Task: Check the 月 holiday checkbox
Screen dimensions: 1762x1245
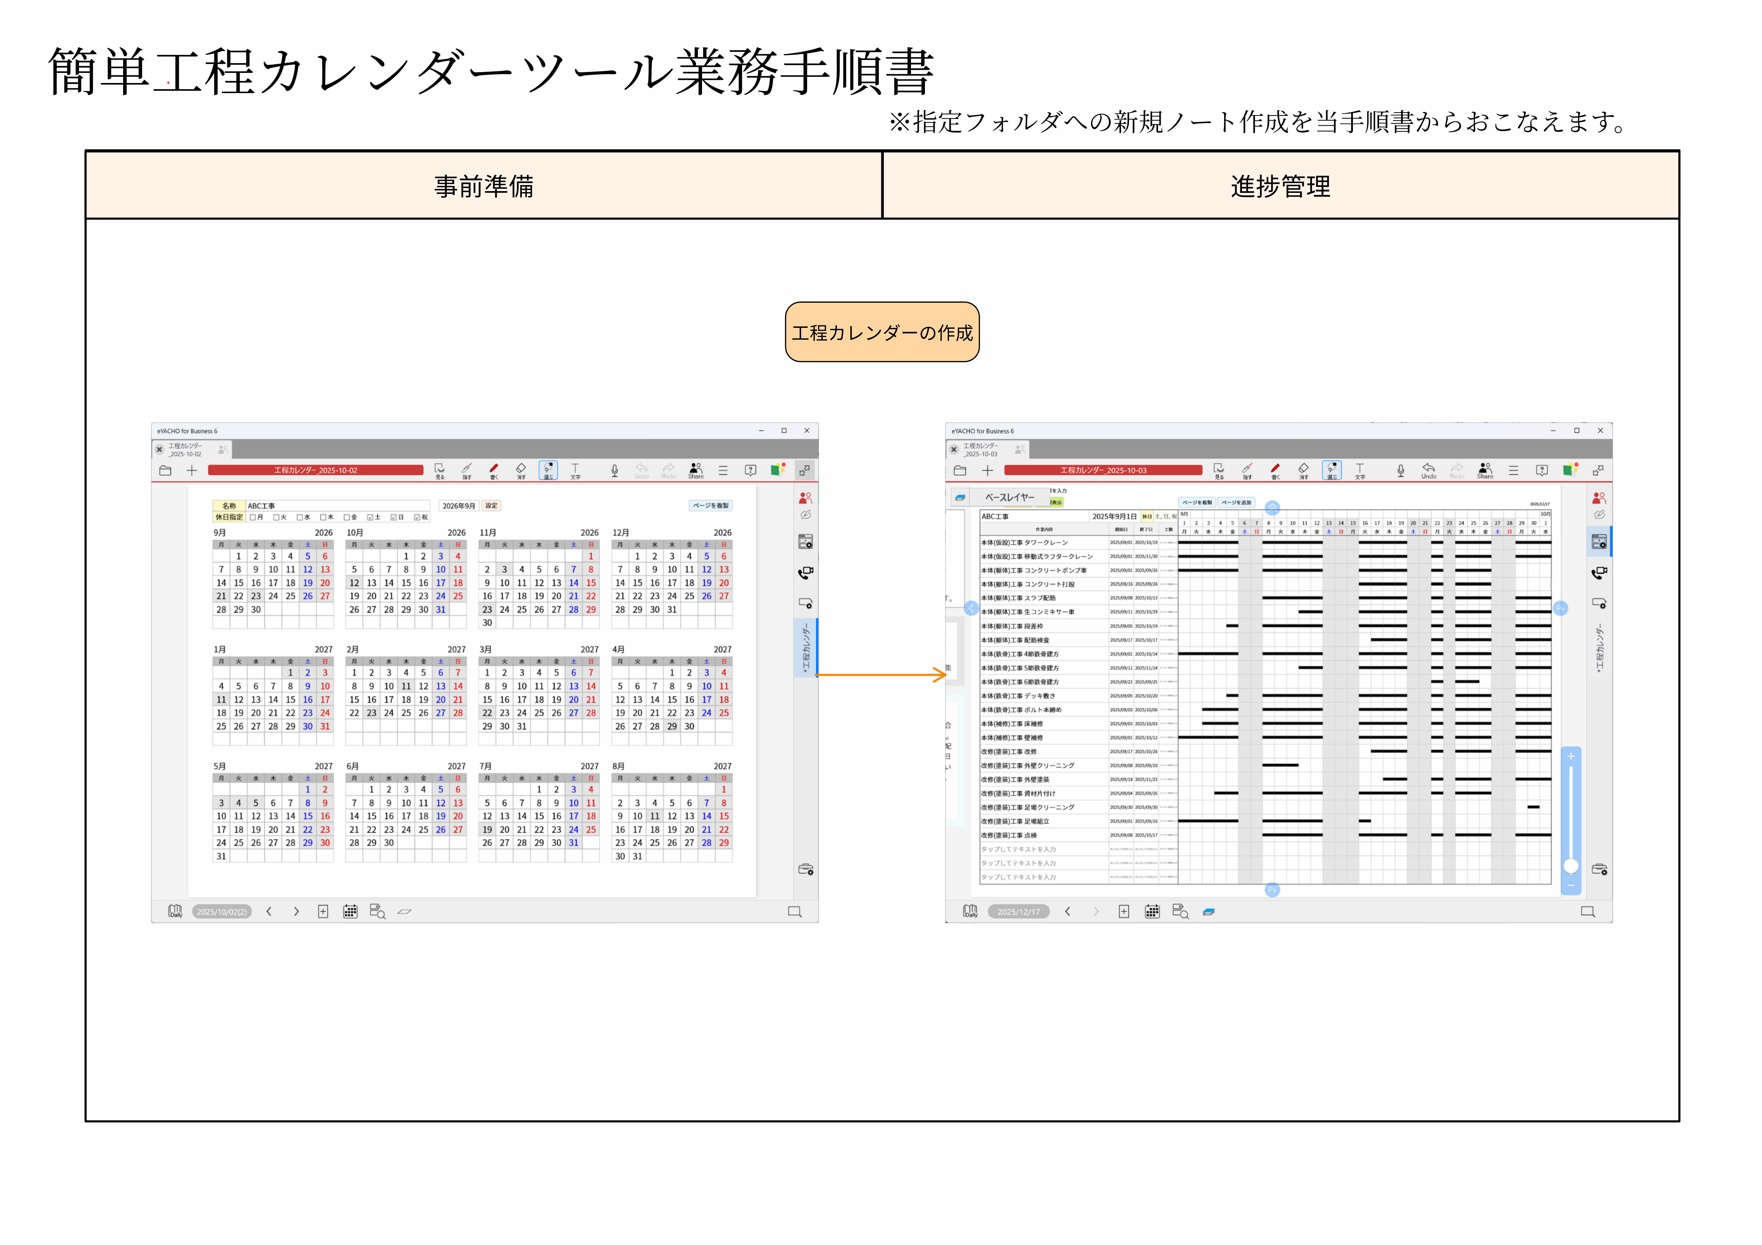Action: tap(253, 517)
